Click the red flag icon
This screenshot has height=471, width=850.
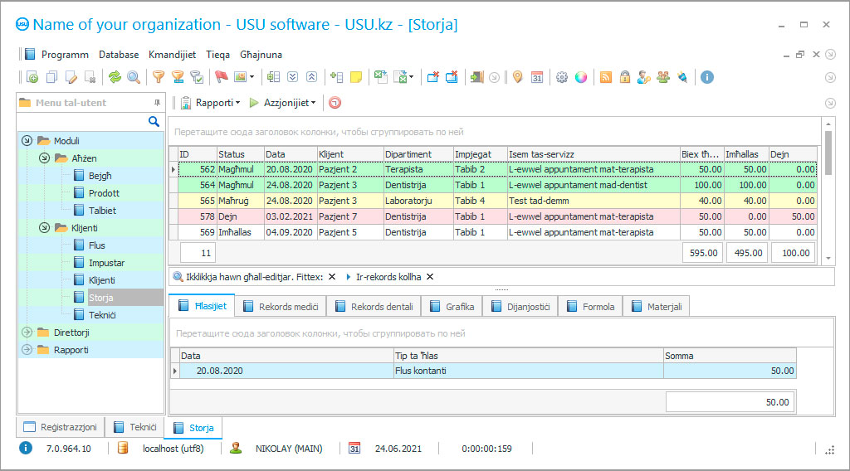pos(221,77)
